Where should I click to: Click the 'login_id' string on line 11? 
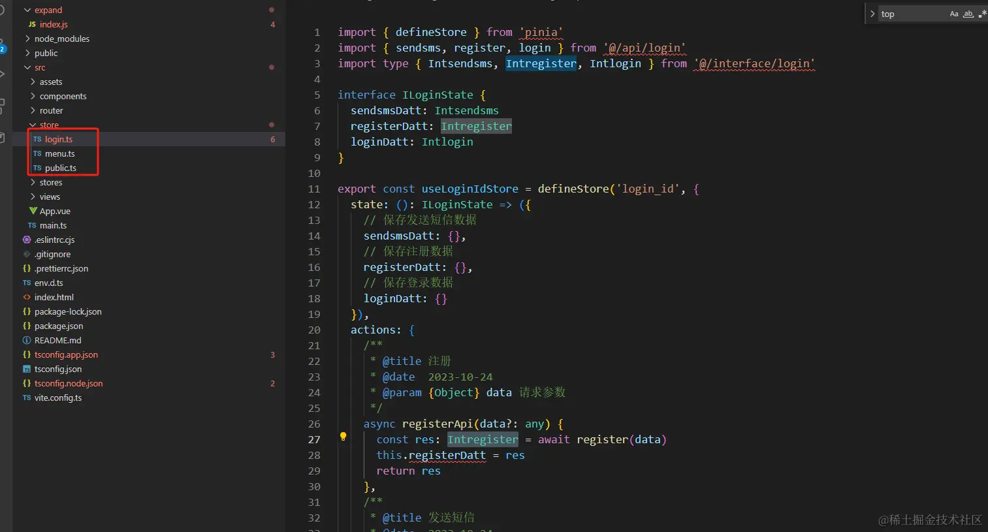coord(648,189)
